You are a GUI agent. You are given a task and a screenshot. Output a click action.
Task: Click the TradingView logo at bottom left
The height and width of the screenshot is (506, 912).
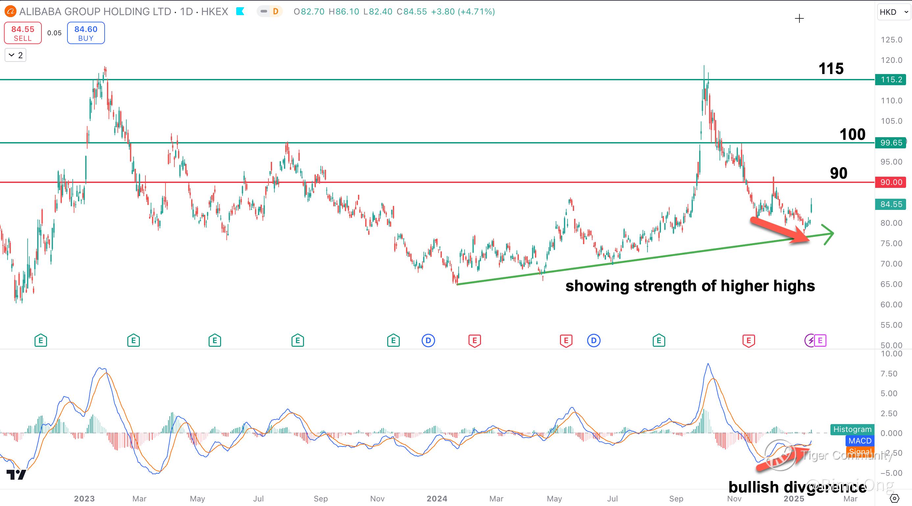pyautogui.click(x=16, y=475)
